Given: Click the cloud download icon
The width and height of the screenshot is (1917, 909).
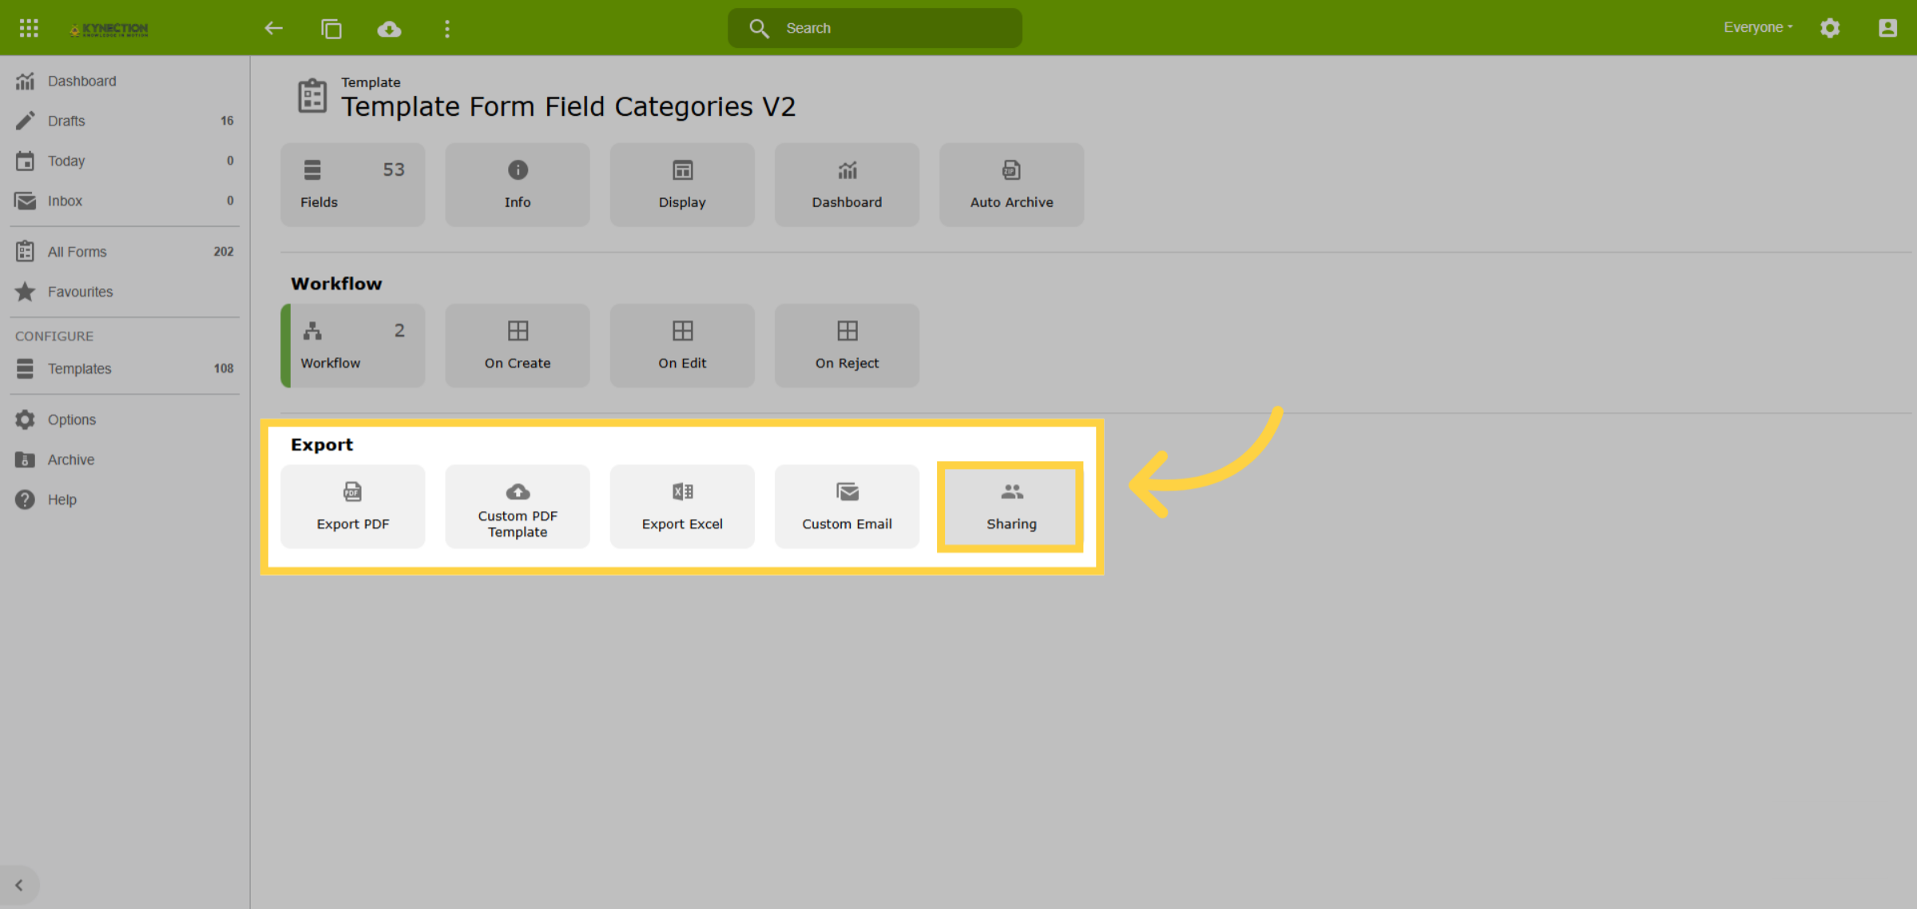Looking at the screenshot, I should click(x=389, y=29).
